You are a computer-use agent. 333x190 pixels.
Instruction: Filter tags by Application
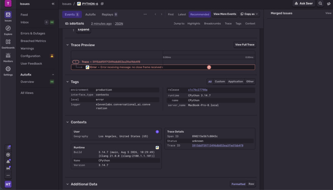click(235, 81)
